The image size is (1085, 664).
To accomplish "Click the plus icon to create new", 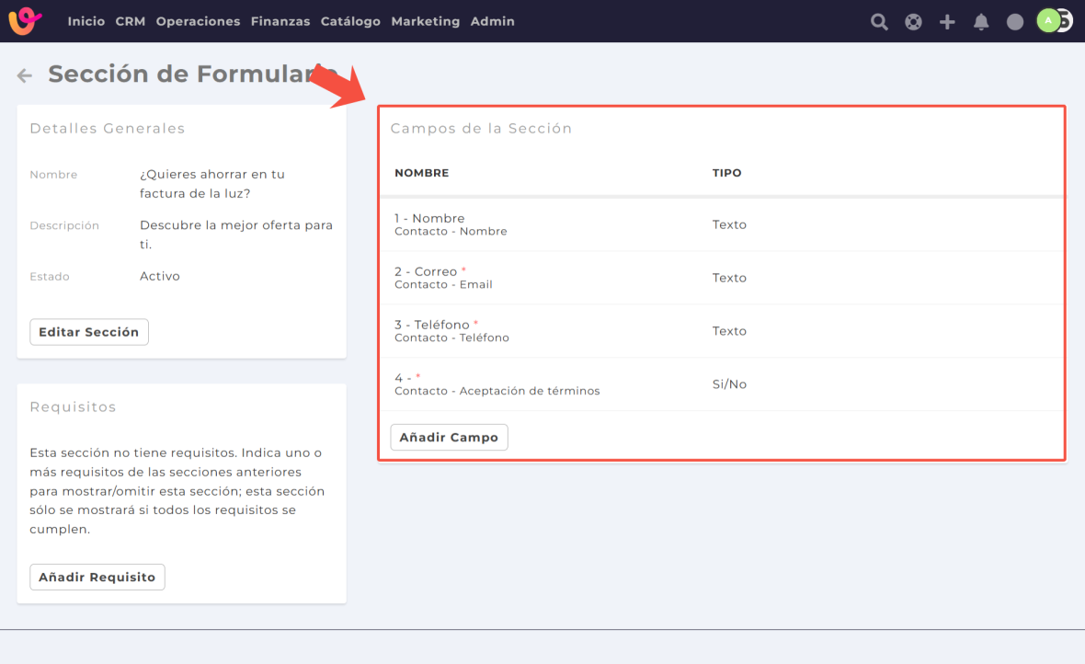I will (947, 22).
